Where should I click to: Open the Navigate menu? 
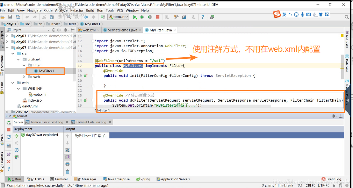pos(34,10)
